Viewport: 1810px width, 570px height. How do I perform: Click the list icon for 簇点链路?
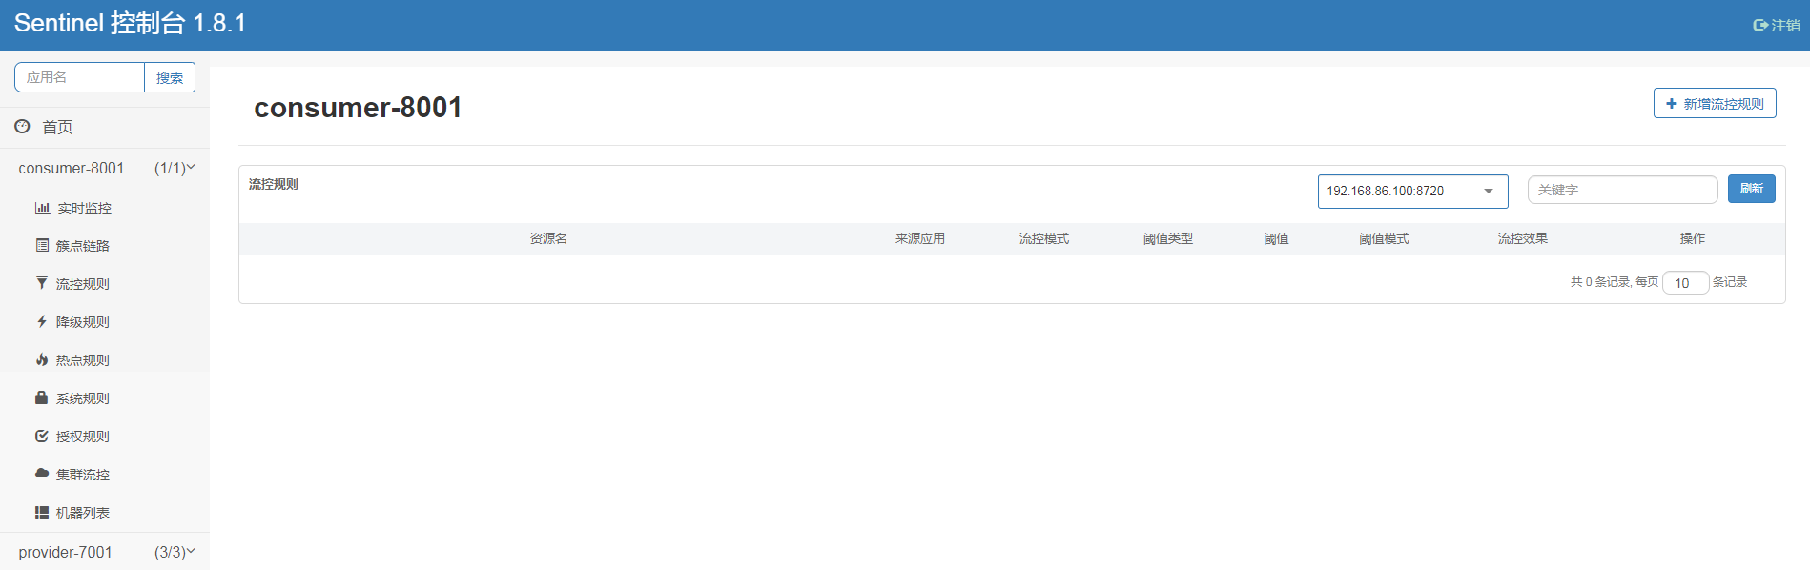[x=42, y=245]
